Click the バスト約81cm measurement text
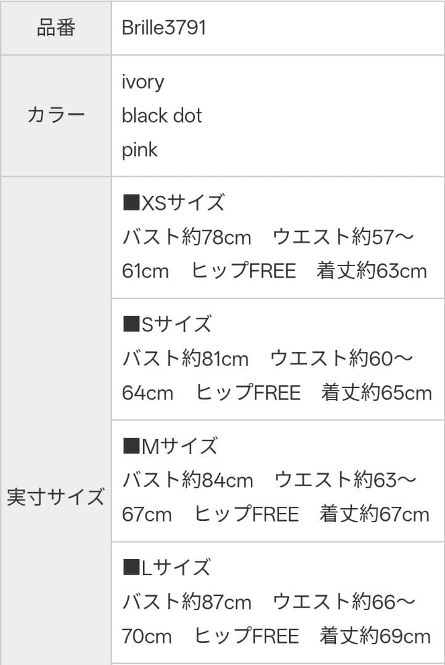The width and height of the screenshot is (445, 665). [186, 358]
